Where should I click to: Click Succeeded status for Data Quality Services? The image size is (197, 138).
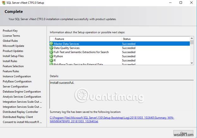click(129, 48)
